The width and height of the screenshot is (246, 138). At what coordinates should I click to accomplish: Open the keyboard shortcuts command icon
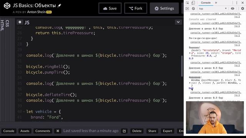[58, 131]
